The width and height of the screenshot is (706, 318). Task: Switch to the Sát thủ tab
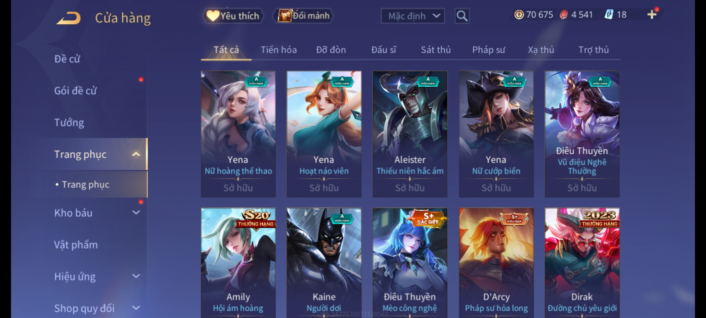coord(436,50)
